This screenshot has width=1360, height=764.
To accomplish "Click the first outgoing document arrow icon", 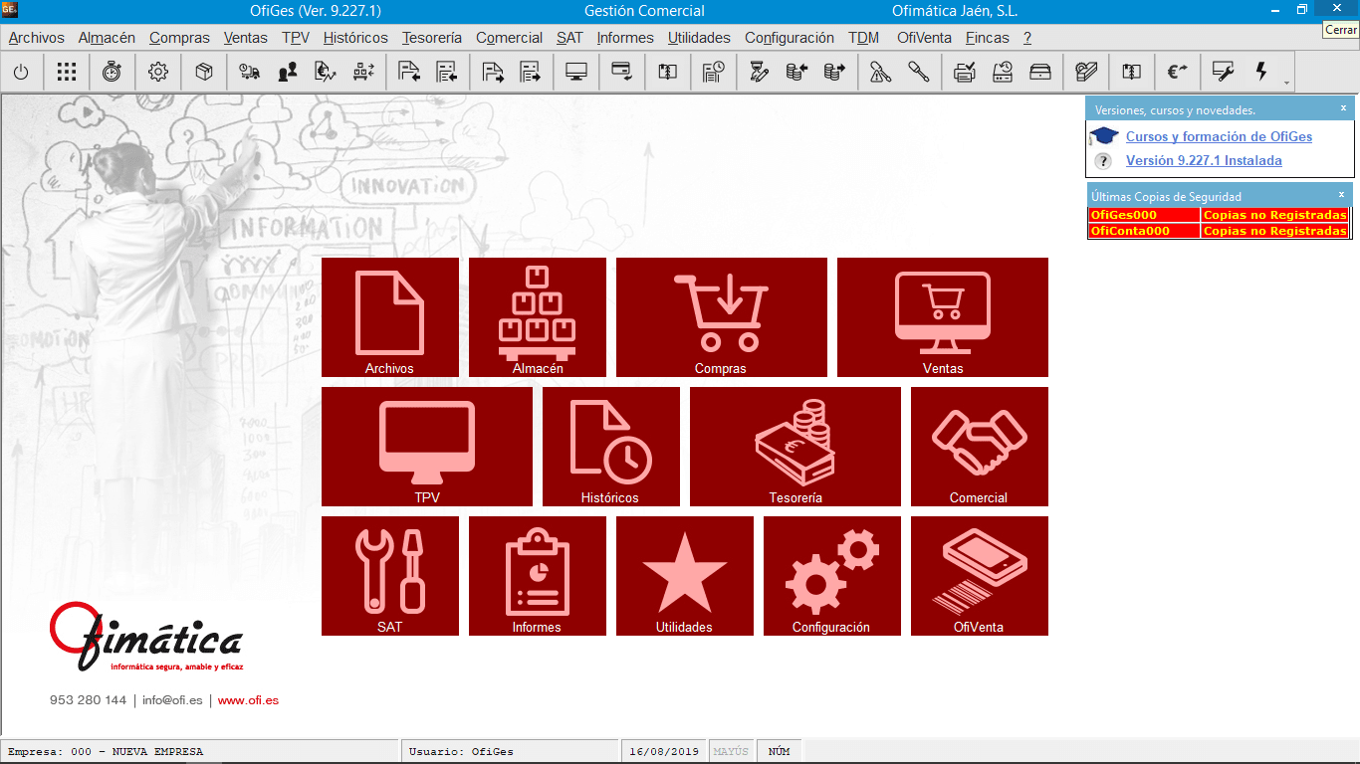I will click(x=493, y=72).
